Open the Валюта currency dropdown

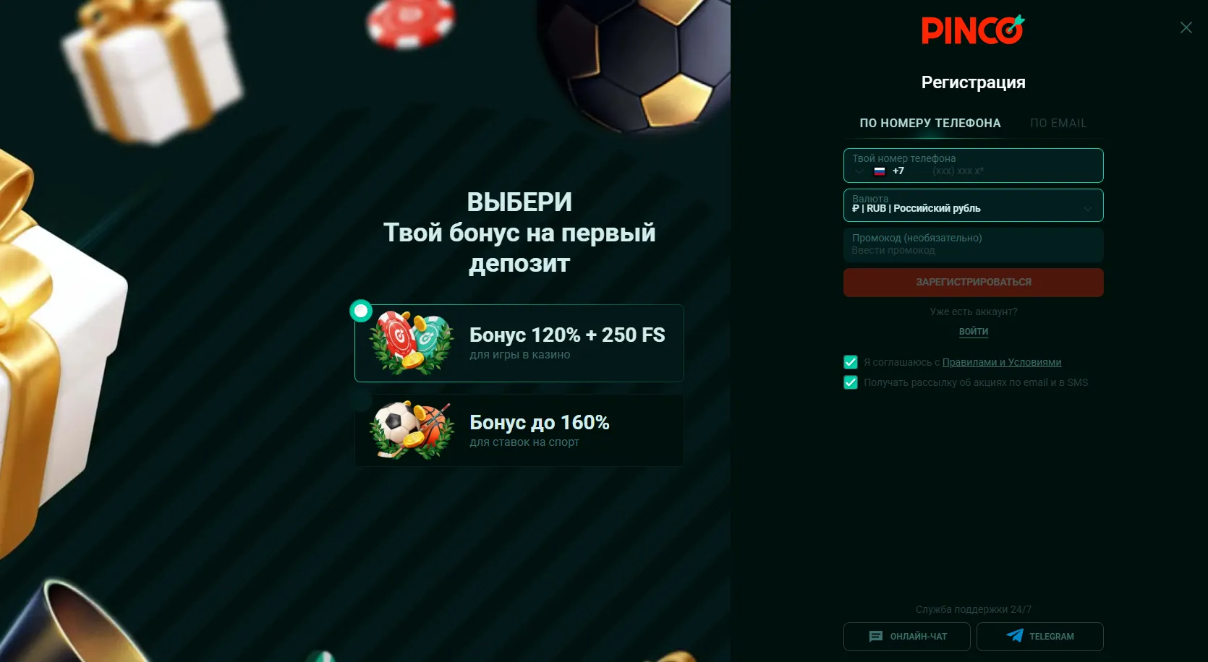coord(974,205)
